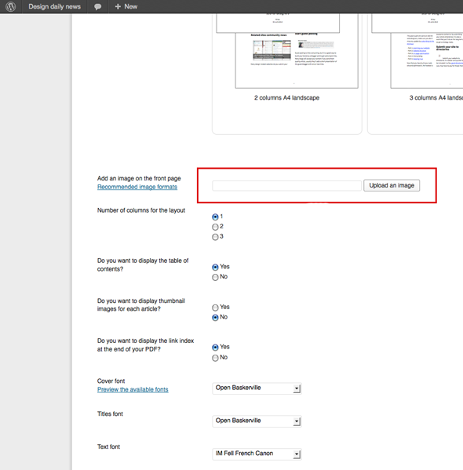Screen dimensions: 463x470
Task: Open the Cover font dropdown
Action: click(257, 388)
